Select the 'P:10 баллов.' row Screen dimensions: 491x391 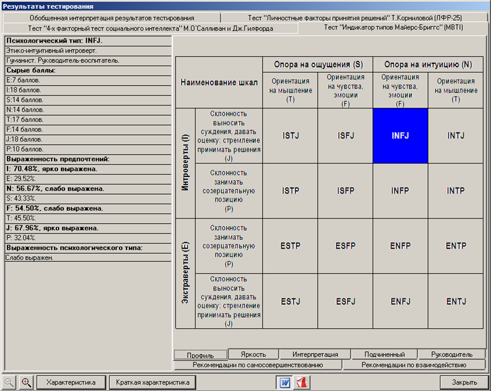(x=88, y=149)
